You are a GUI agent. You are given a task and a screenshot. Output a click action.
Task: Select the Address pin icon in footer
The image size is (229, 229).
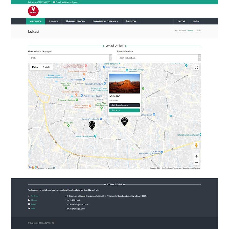click(29, 196)
